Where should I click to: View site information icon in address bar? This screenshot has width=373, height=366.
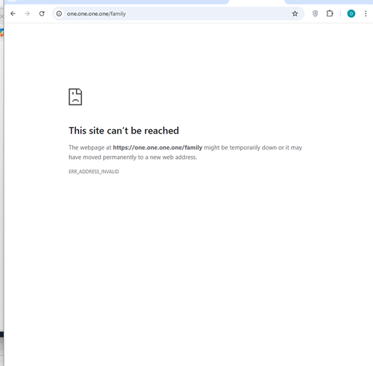coord(59,13)
